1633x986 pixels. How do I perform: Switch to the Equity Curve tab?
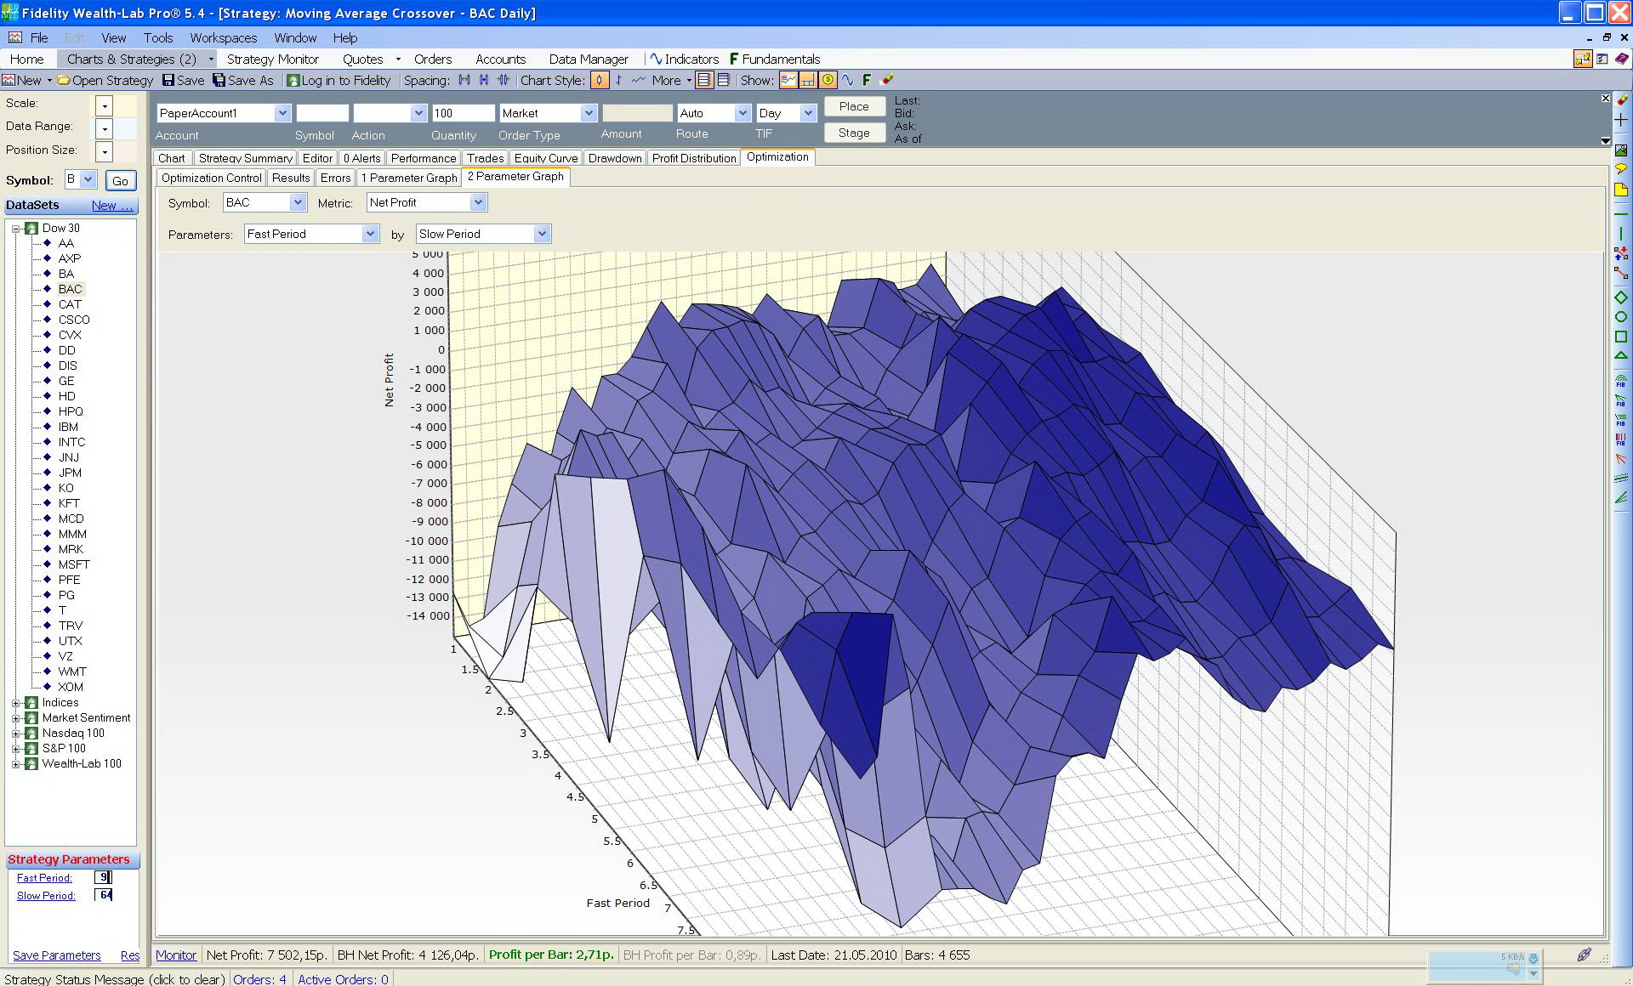[x=545, y=158]
